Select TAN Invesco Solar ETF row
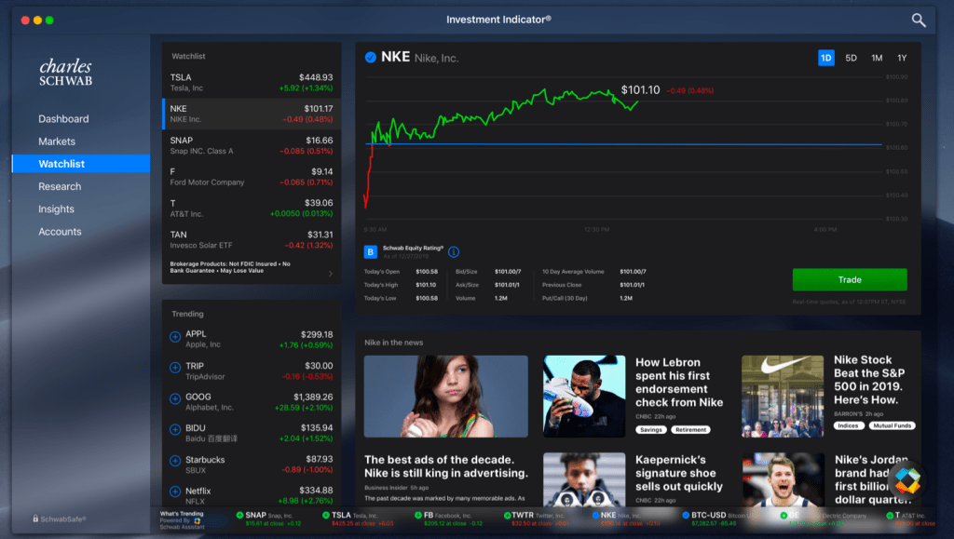This screenshot has width=954, height=539. click(x=252, y=239)
